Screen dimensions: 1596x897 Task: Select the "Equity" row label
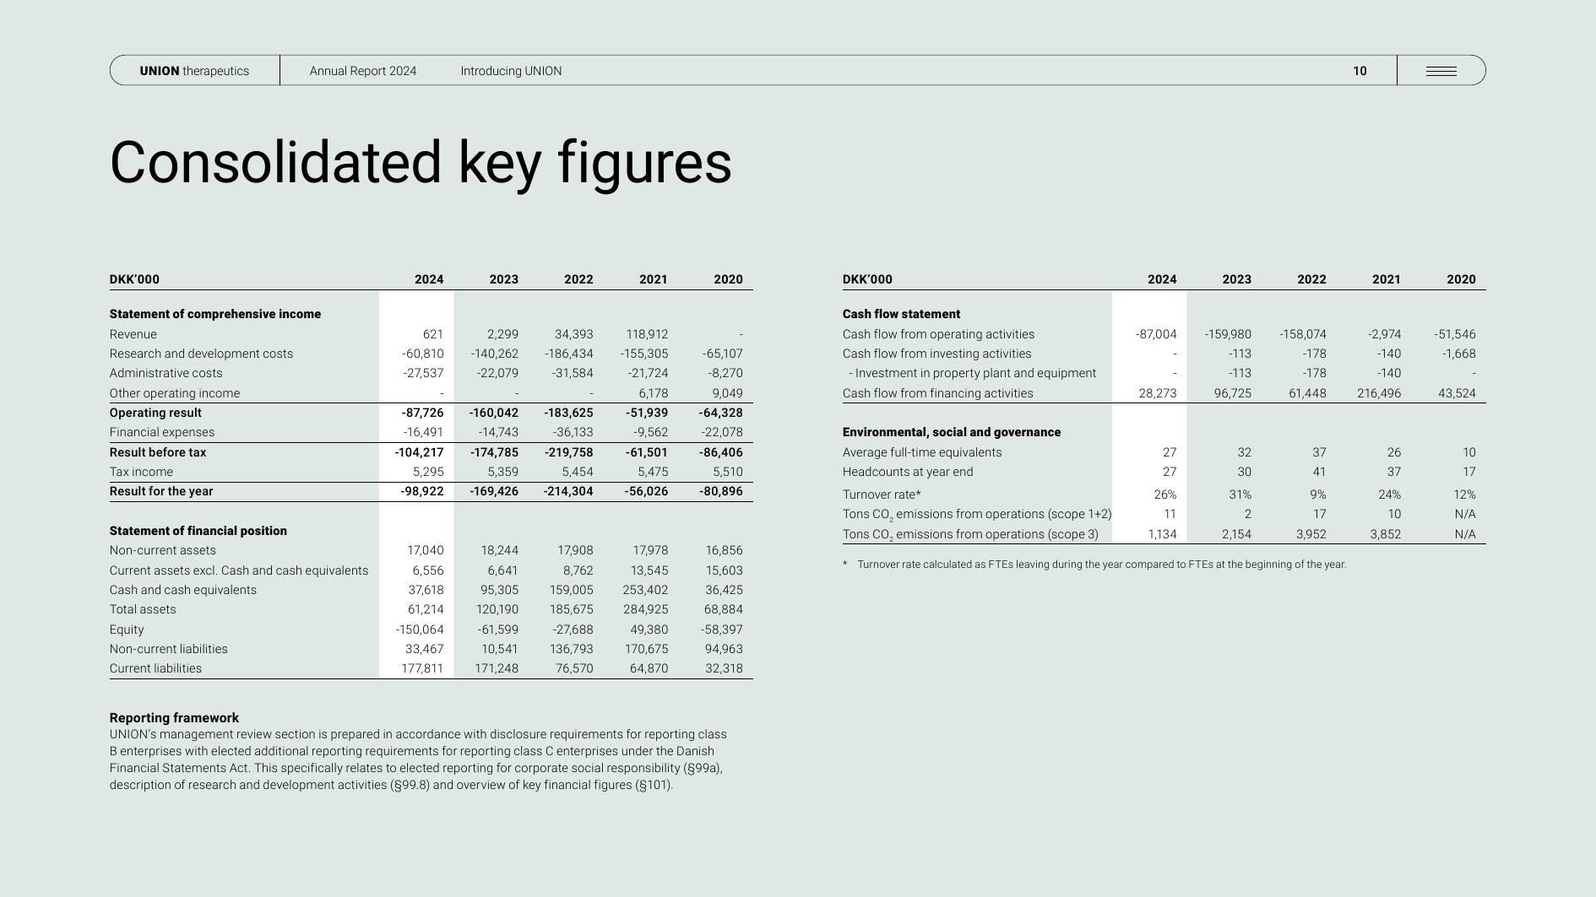coord(127,630)
